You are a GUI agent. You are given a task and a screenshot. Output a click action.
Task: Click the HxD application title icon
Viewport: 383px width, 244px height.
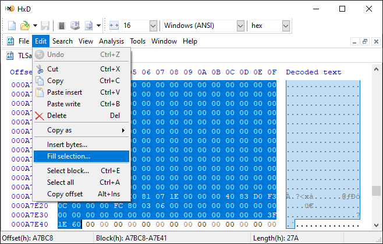(x=10, y=9)
